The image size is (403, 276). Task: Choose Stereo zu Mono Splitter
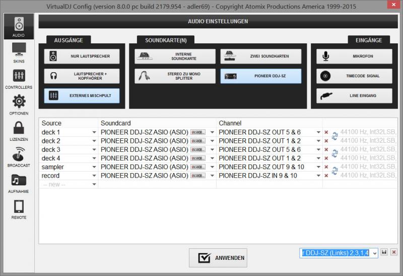[175, 76]
